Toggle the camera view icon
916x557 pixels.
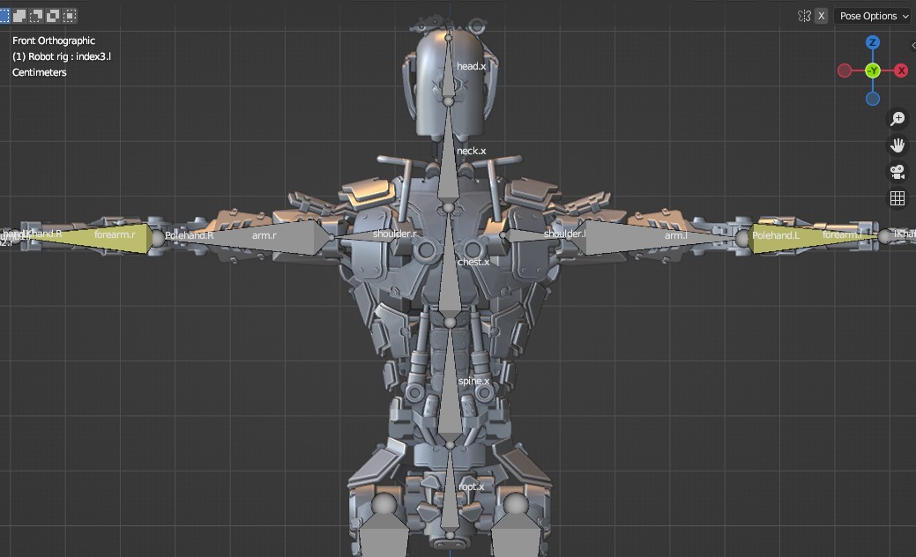tap(897, 172)
